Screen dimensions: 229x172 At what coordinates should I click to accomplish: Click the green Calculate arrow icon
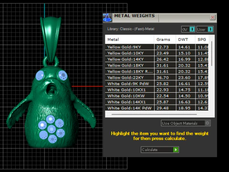click(x=176, y=150)
